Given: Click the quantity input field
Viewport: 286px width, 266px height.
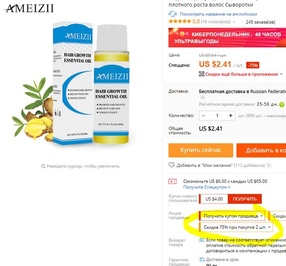Looking at the screenshot, I should pyautogui.click(x=217, y=116).
